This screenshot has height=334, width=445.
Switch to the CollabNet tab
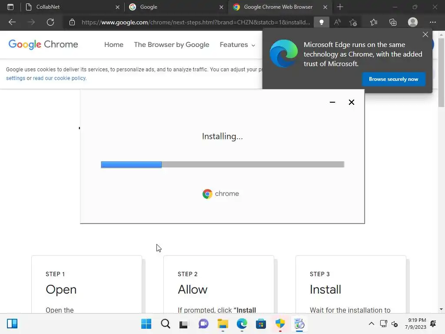[72, 7]
